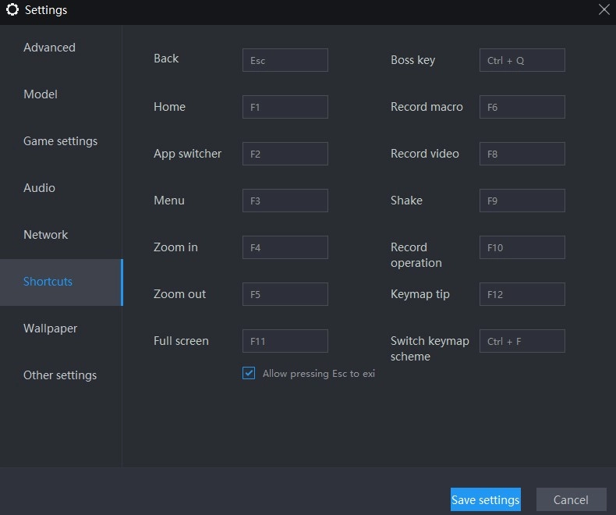Edit the Boss key field Ctrl + Q
Image resolution: width=616 pixels, height=515 pixels.
522,60
